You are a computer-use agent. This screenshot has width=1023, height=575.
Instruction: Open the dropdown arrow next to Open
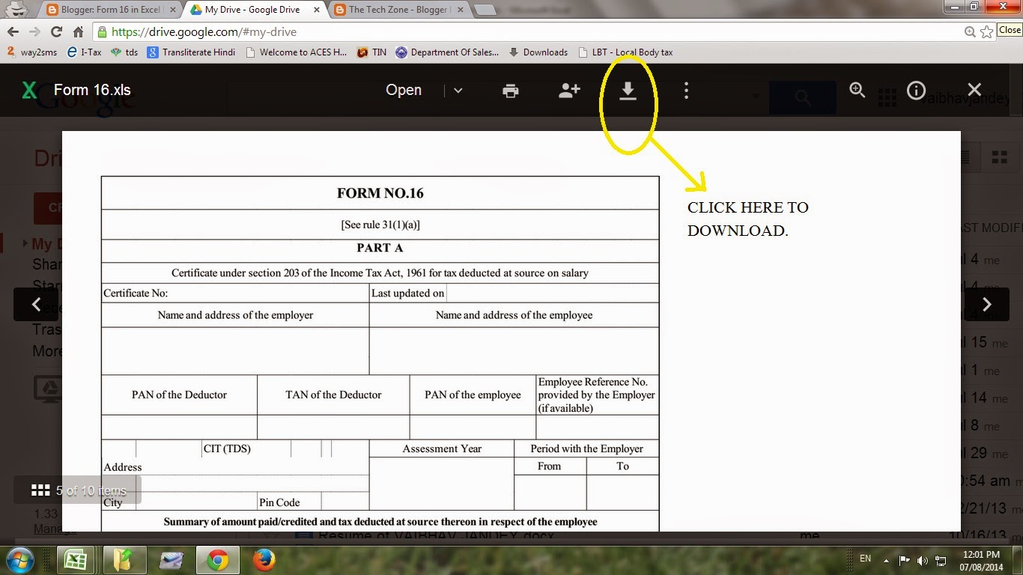tap(457, 90)
